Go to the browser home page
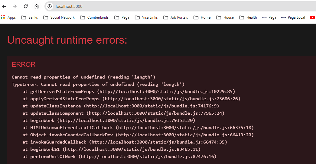The height and width of the screenshot is (164, 316). (37, 6)
